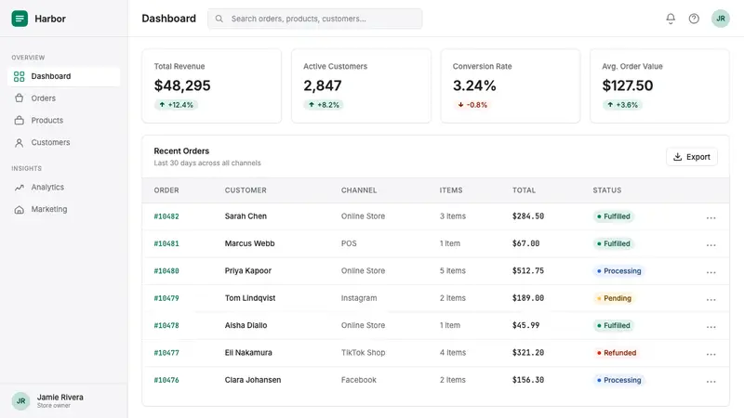
Task: Open Customers in the sidebar
Action: (x=63, y=143)
